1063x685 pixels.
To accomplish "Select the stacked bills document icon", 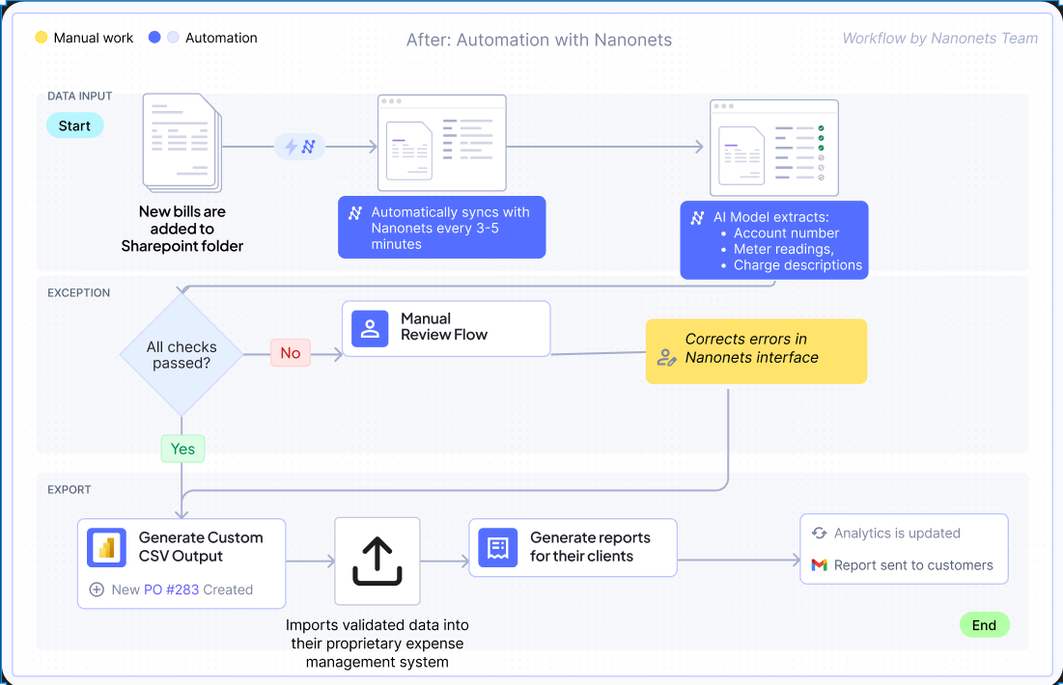I will 182,143.
